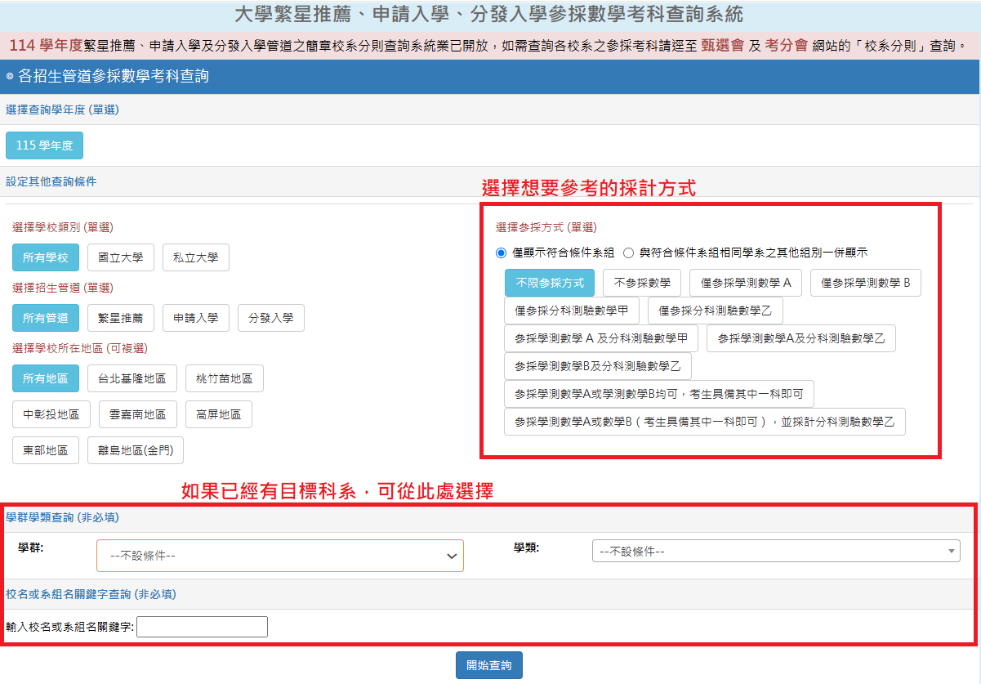Toggle 高屏地區 region filter

tap(218, 414)
